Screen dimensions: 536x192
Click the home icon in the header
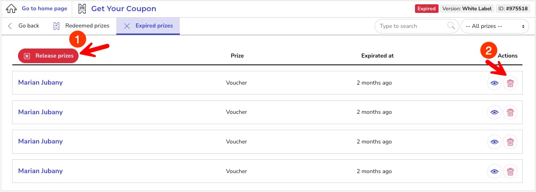click(x=12, y=9)
